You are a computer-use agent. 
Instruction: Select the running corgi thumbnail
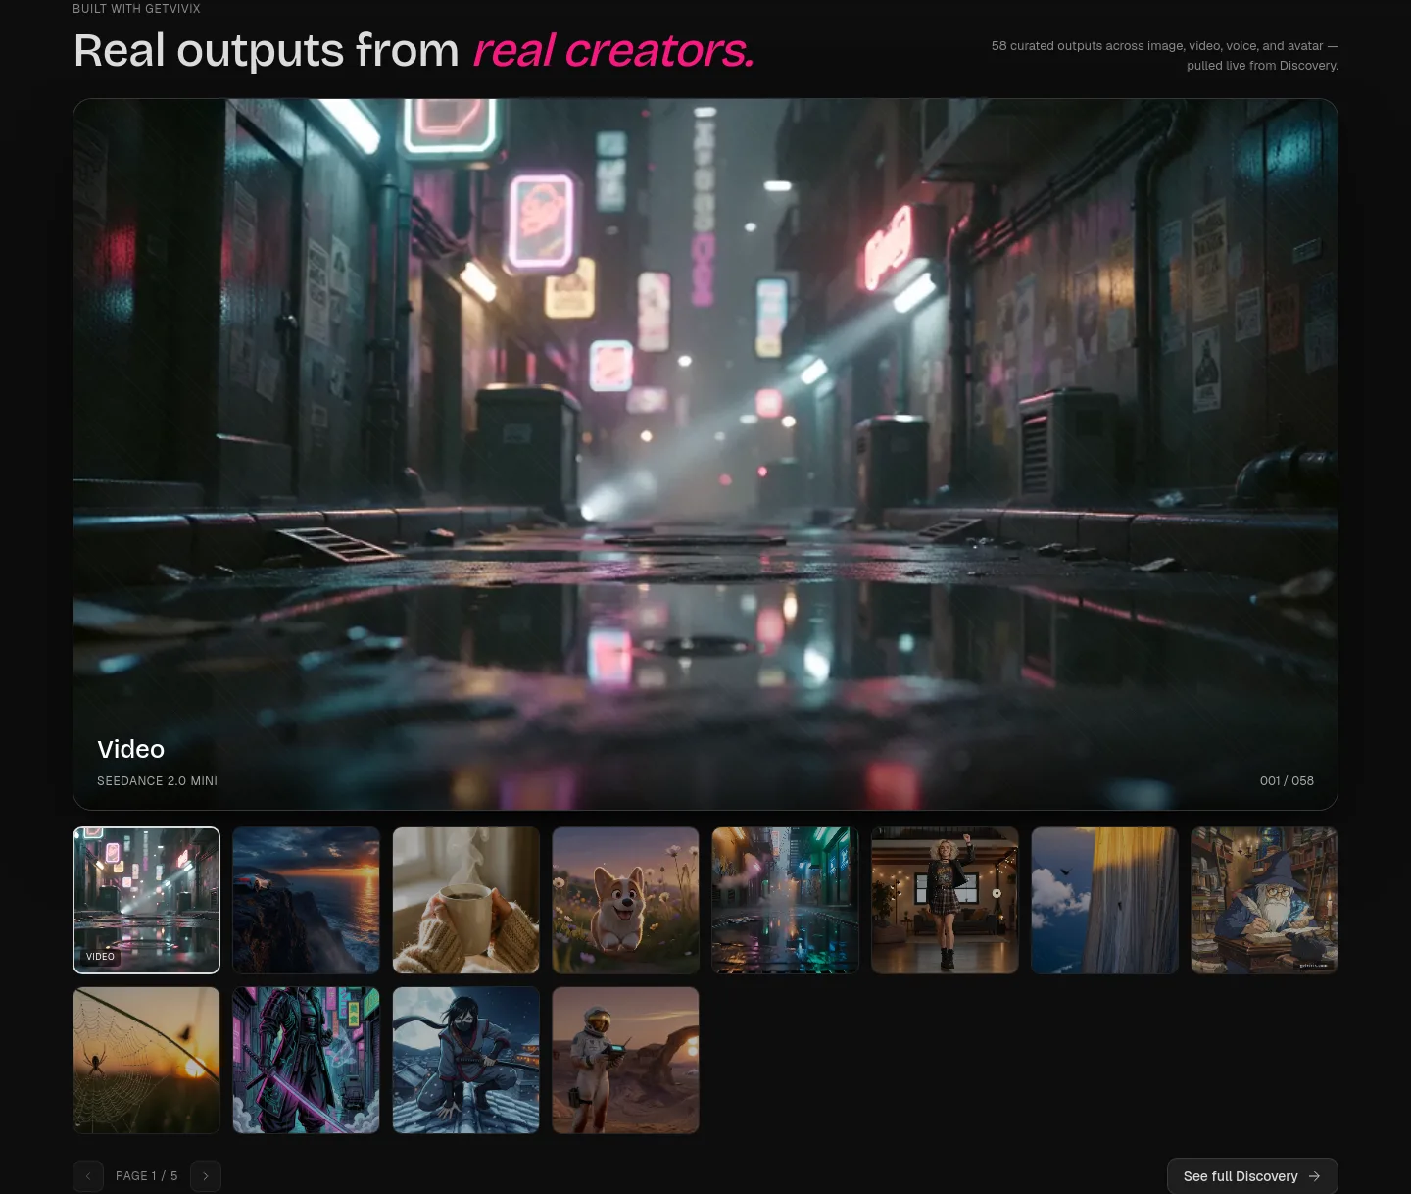(625, 900)
